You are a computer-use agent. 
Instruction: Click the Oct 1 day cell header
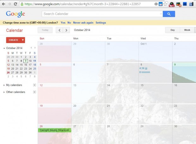(x=144, y=44)
